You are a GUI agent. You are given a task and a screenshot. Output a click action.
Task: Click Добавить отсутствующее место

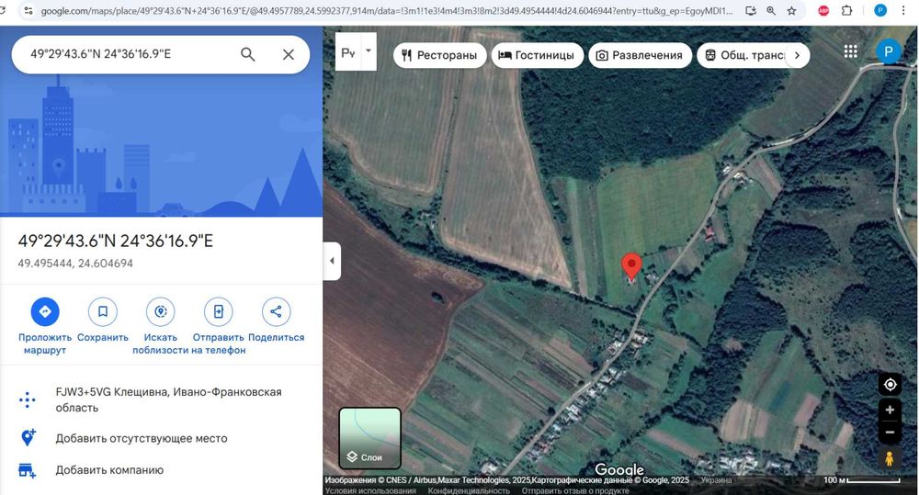(142, 438)
